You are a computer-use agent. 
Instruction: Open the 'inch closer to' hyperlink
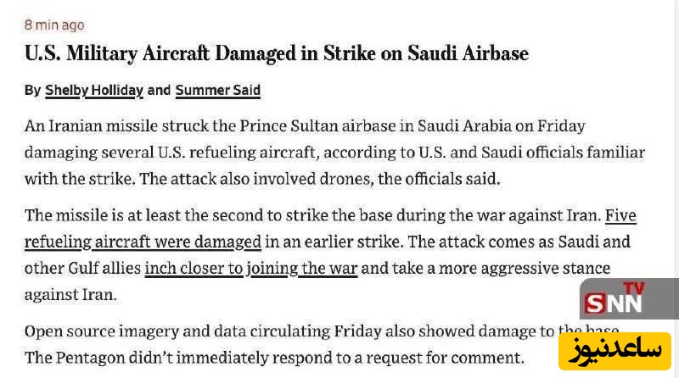[194, 269]
